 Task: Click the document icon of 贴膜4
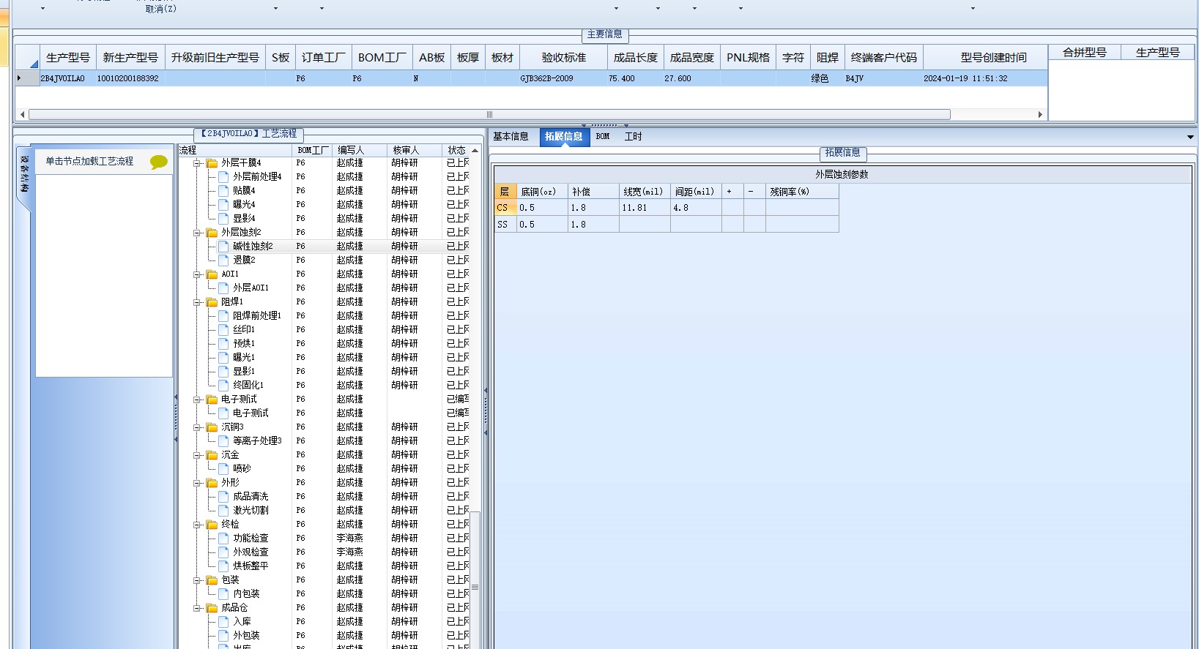pos(224,191)
